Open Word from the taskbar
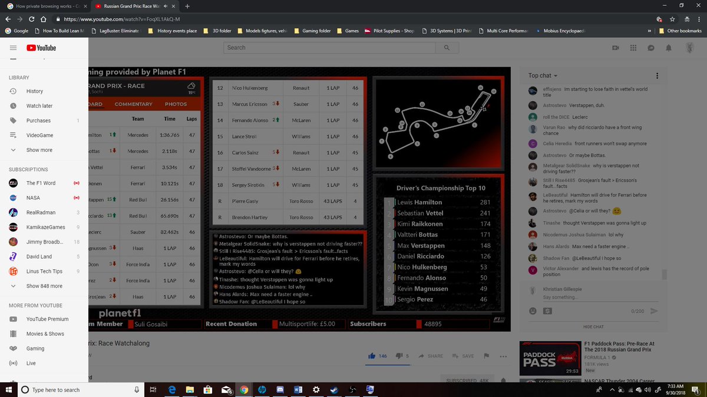 pyautogui.click(x=298, y=389)
